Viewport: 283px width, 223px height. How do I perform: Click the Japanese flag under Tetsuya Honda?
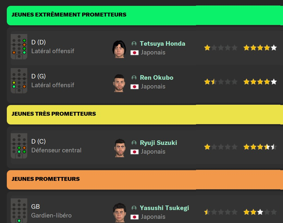pyautogui.click(x=134, y=53)
